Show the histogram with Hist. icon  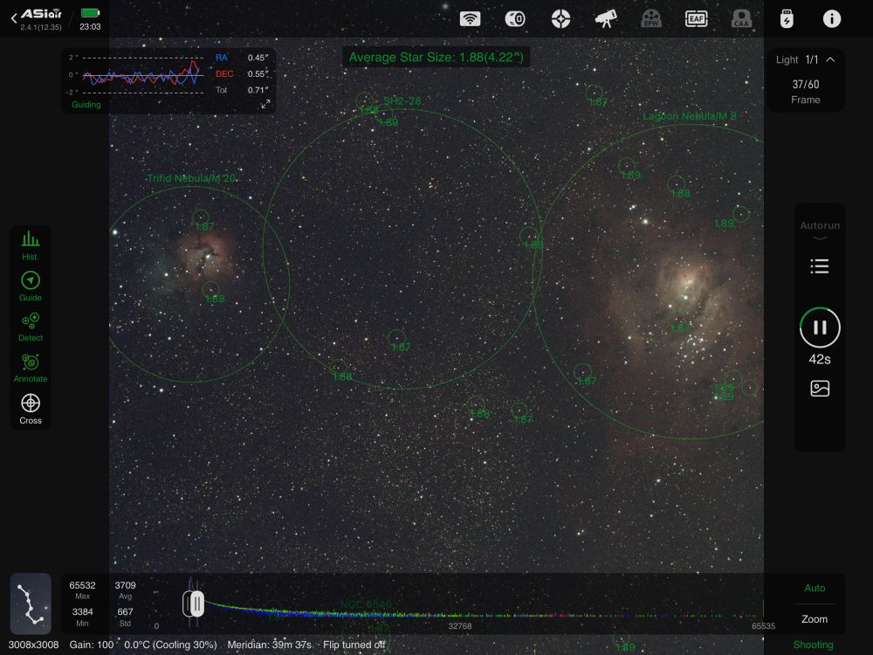(x=31, y=245)
